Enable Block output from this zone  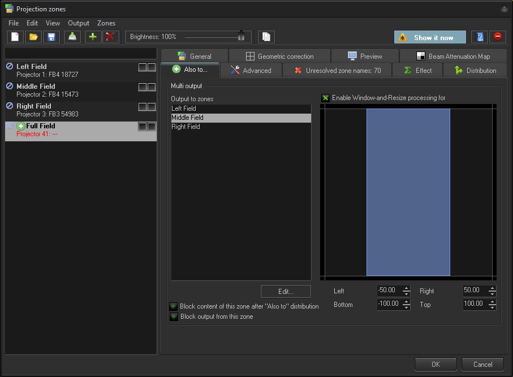(x=174, y=317)
